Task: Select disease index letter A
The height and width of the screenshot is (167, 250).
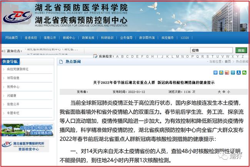Action: pos(117,56)
